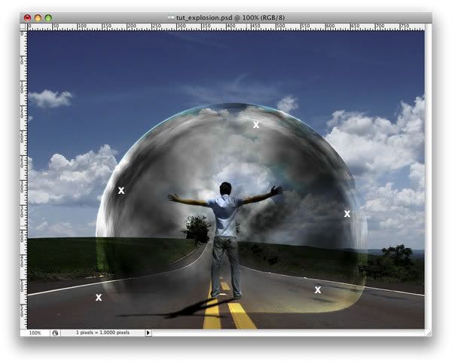Image resolution: width=452 pixels, height=364 pixels.
Task: Close the tut_explosion.psd document window
Action: [x=27, y=18]
